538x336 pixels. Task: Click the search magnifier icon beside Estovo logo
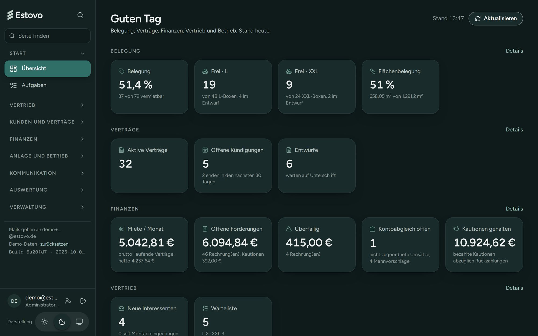pos(80,15)
